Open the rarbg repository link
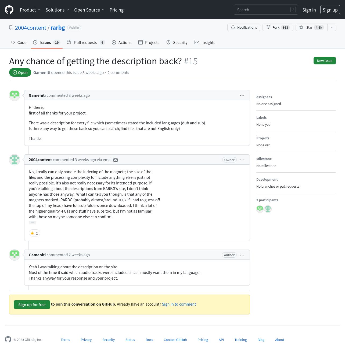This screenshot has height=356, width=345. [58, 28]
